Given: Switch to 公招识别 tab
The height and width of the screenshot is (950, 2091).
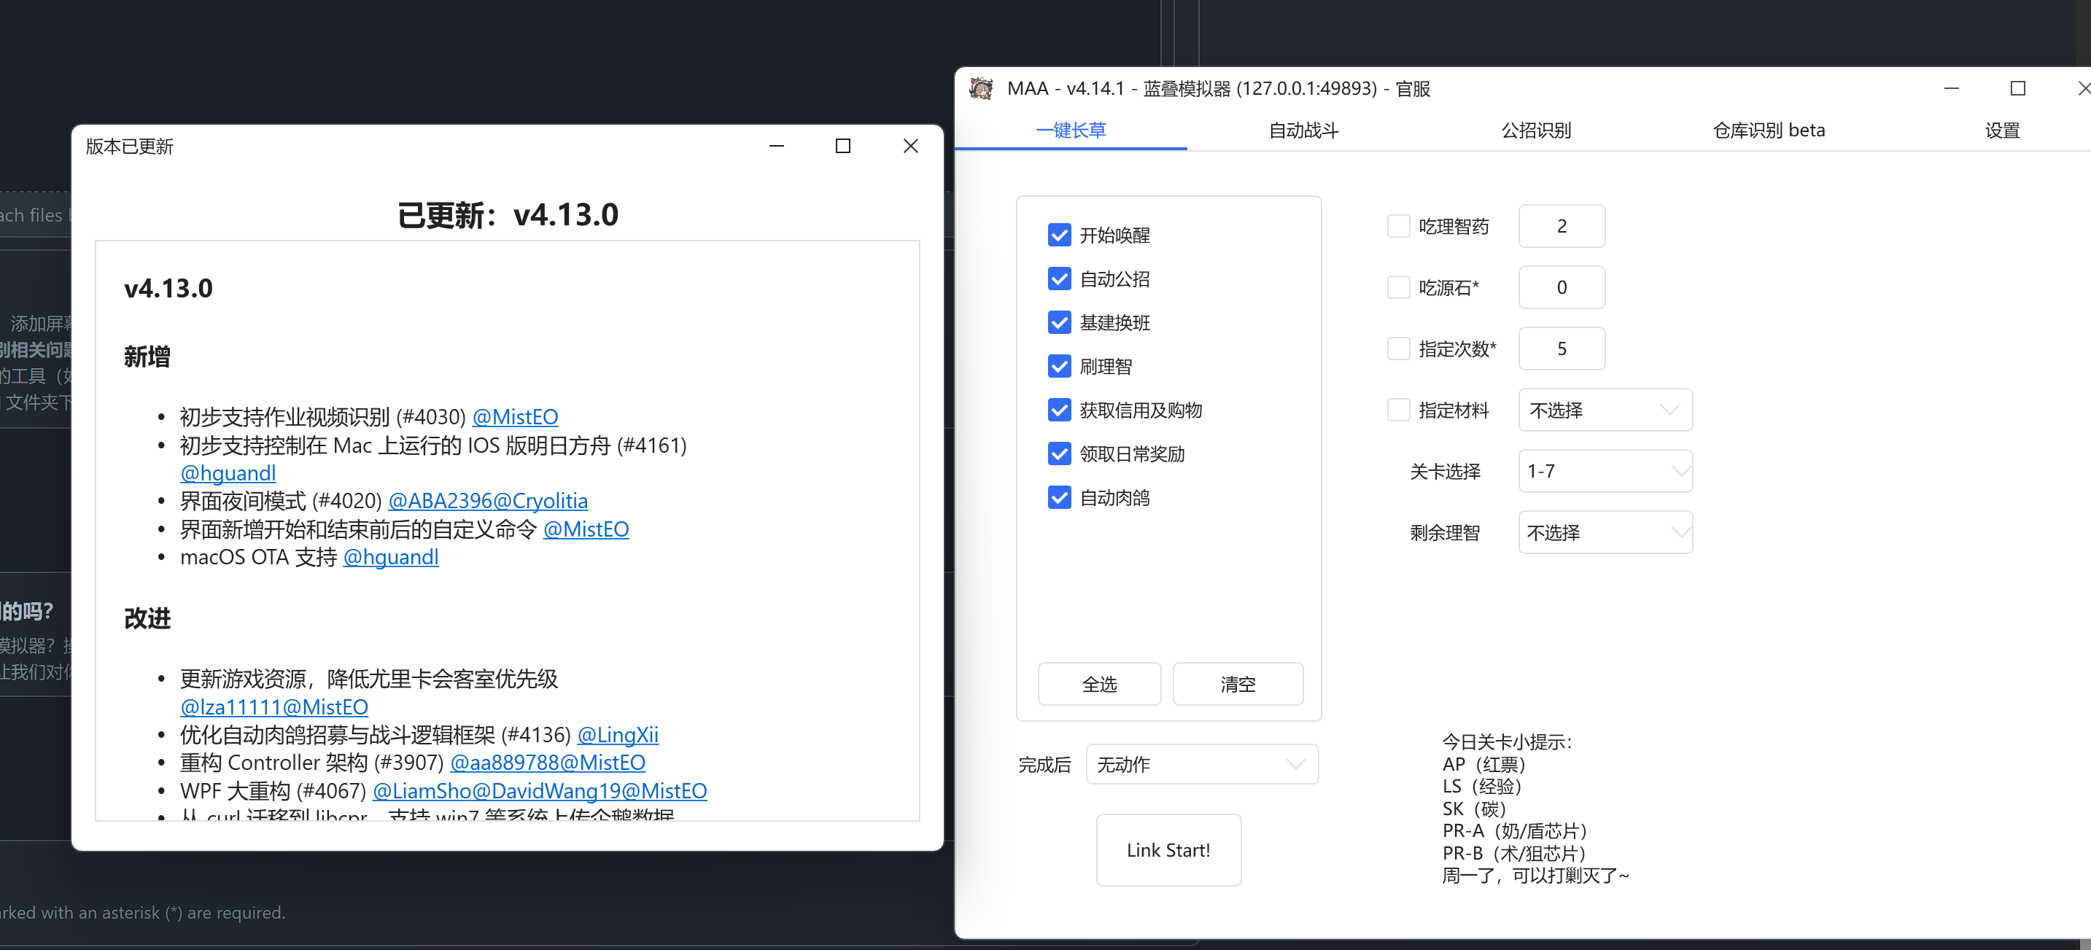Looking at the screenshot, I should 1536,131.
